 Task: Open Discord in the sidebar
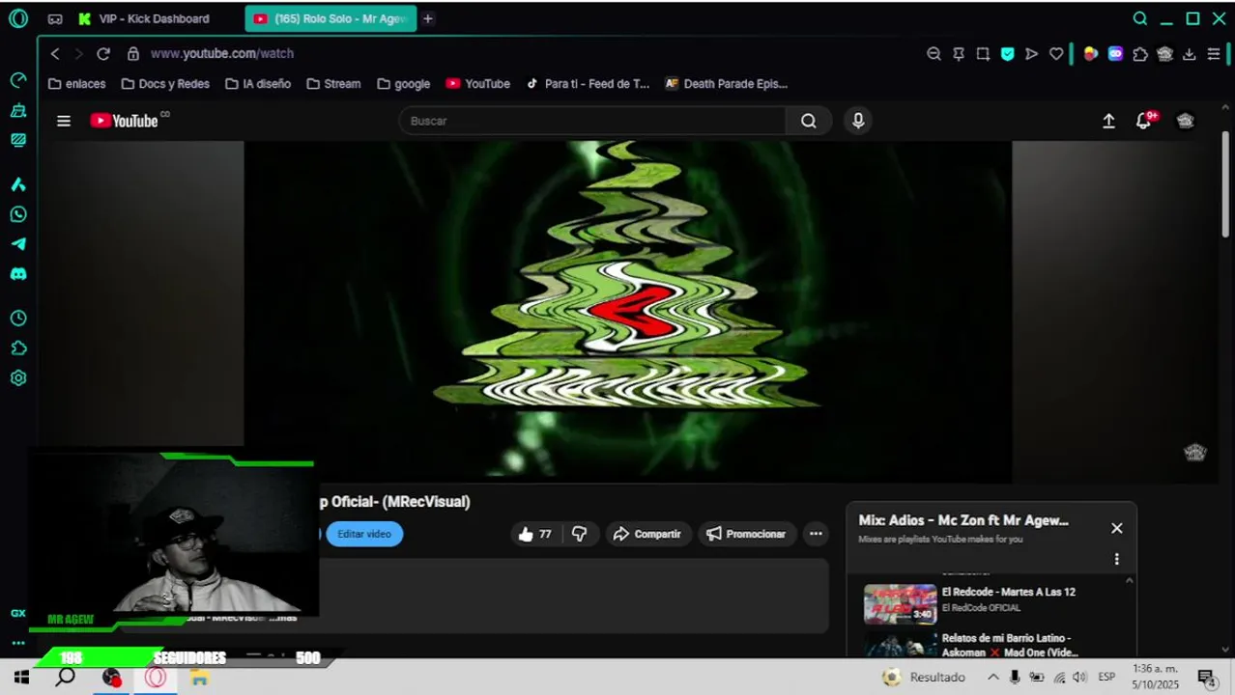point(17,274)
